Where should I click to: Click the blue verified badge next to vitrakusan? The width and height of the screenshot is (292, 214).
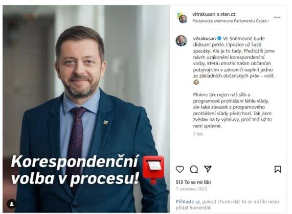(x=219, y=38)
